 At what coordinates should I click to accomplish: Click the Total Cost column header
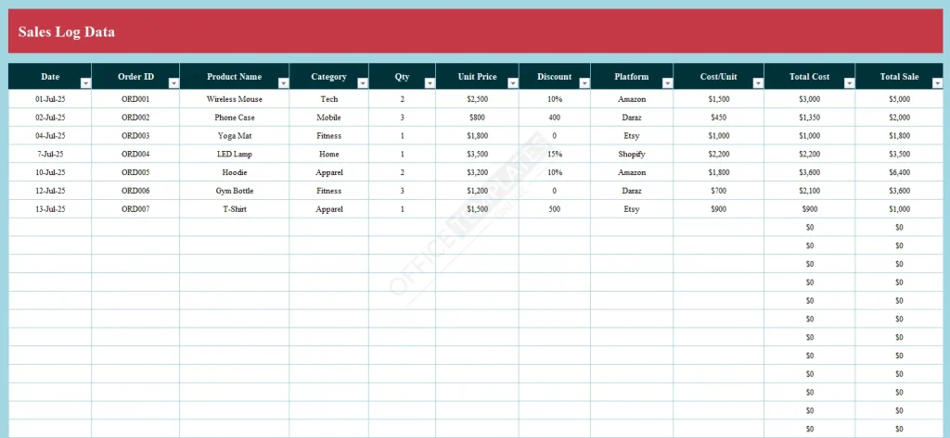[x=809, y=76]
